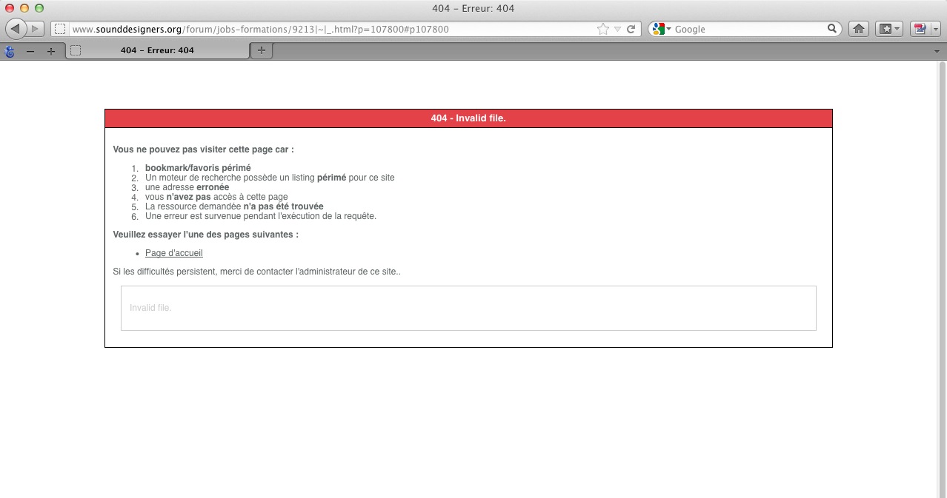947x498 pixels.
Task: Go back using the back arrow button
Action: click(16, 29)
